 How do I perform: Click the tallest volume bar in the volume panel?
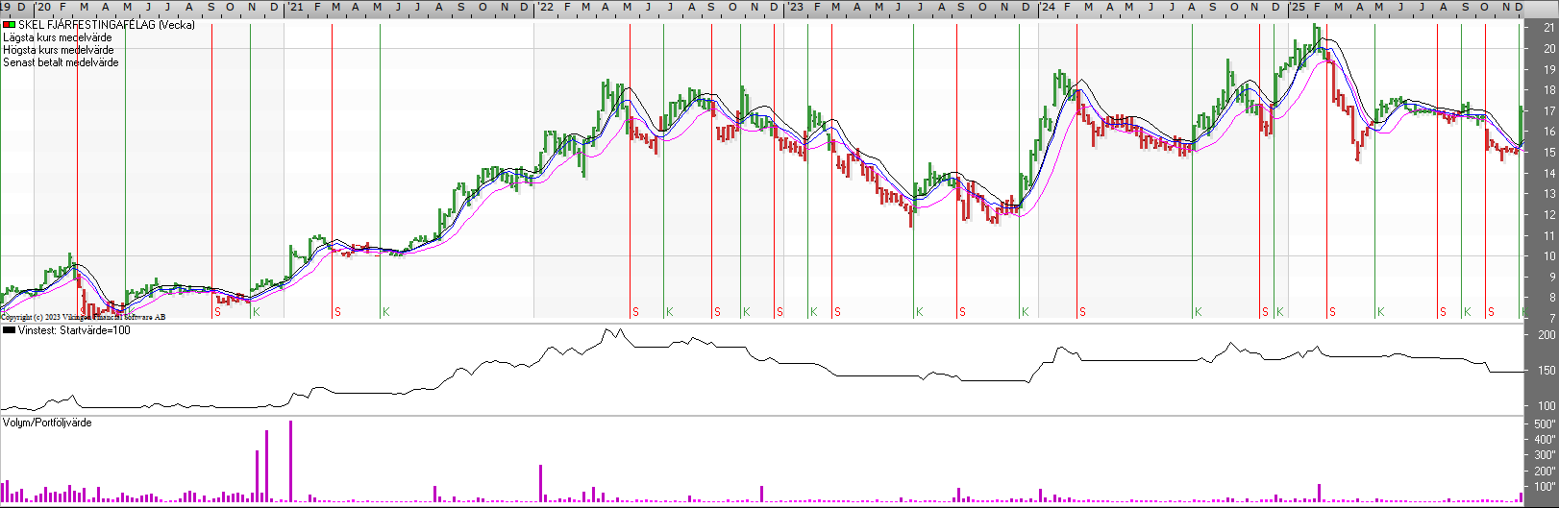click(x=290, y=461)
